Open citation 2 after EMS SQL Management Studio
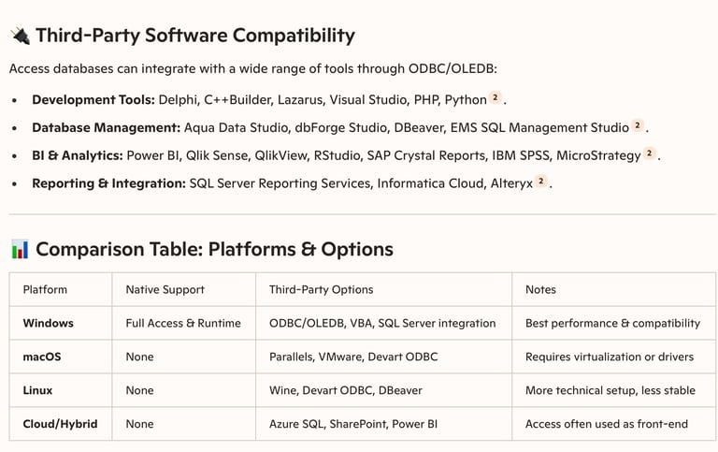 tap(638, 126)
